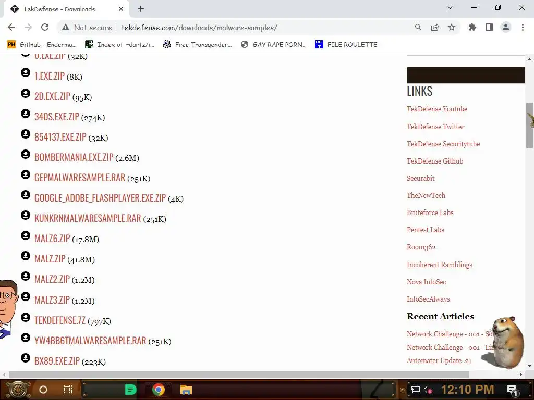The height and width of the screenshot is (400, 534).
Task: Visit the Pentest Labs link
Action: click(x=426, y=230)
